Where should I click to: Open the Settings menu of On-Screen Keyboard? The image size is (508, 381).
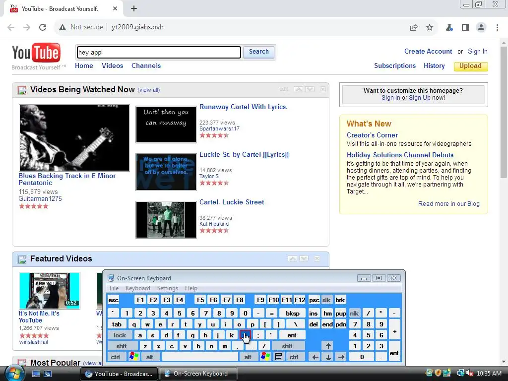168,288
